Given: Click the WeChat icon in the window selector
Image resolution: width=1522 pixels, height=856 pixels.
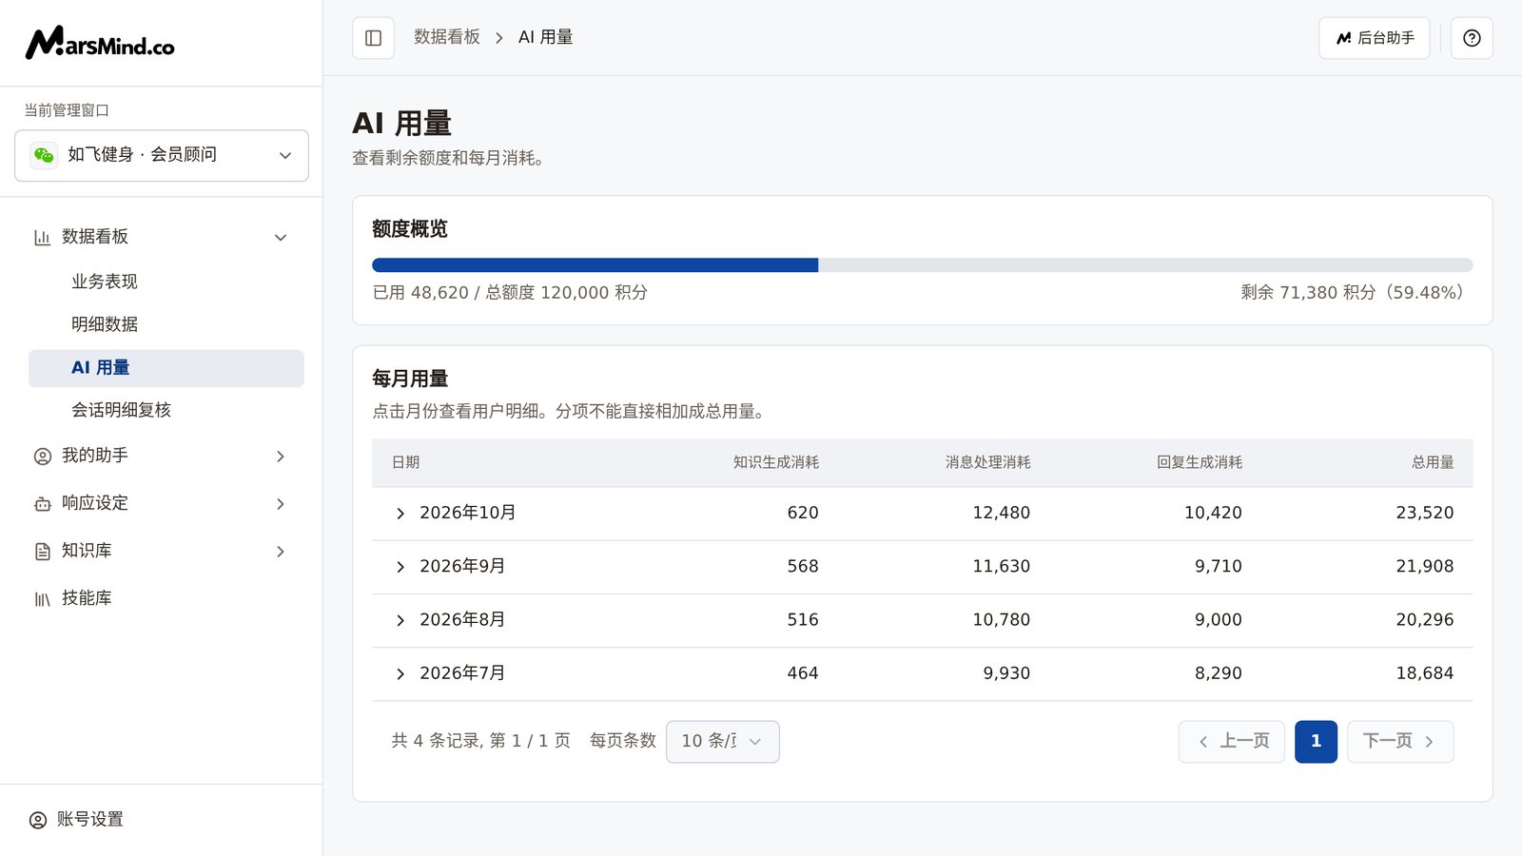Looking at the screenshot, I should point(44,155).
